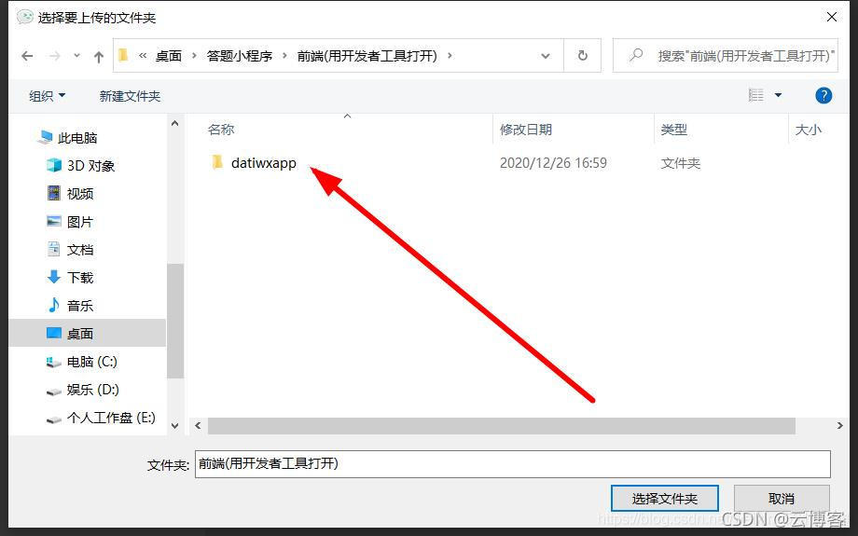Click the 文件夹 type cell
The width and height of the screenshot is (858, 536).
680,163
